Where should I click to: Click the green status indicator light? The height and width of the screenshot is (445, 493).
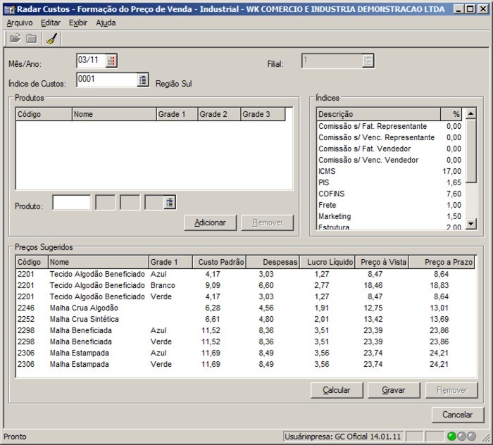tap(452, 437)
